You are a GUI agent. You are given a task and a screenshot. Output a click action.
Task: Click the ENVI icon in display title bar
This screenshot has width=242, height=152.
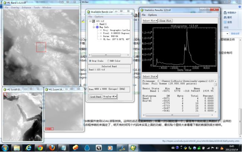[5, 3]
